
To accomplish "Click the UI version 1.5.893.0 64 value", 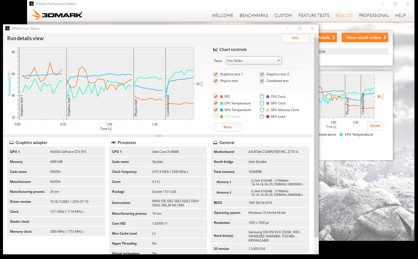I will [x=257, y=249].
